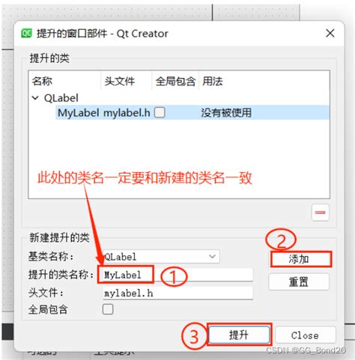Select the MyLabel row in promoted classes list
Screen dimensions: 355x360
pyautogui.click(x=192, y=112)
